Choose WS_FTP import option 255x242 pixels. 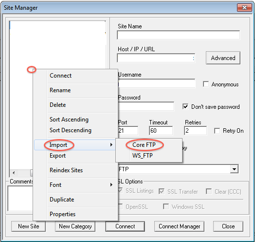coord(143,156)
